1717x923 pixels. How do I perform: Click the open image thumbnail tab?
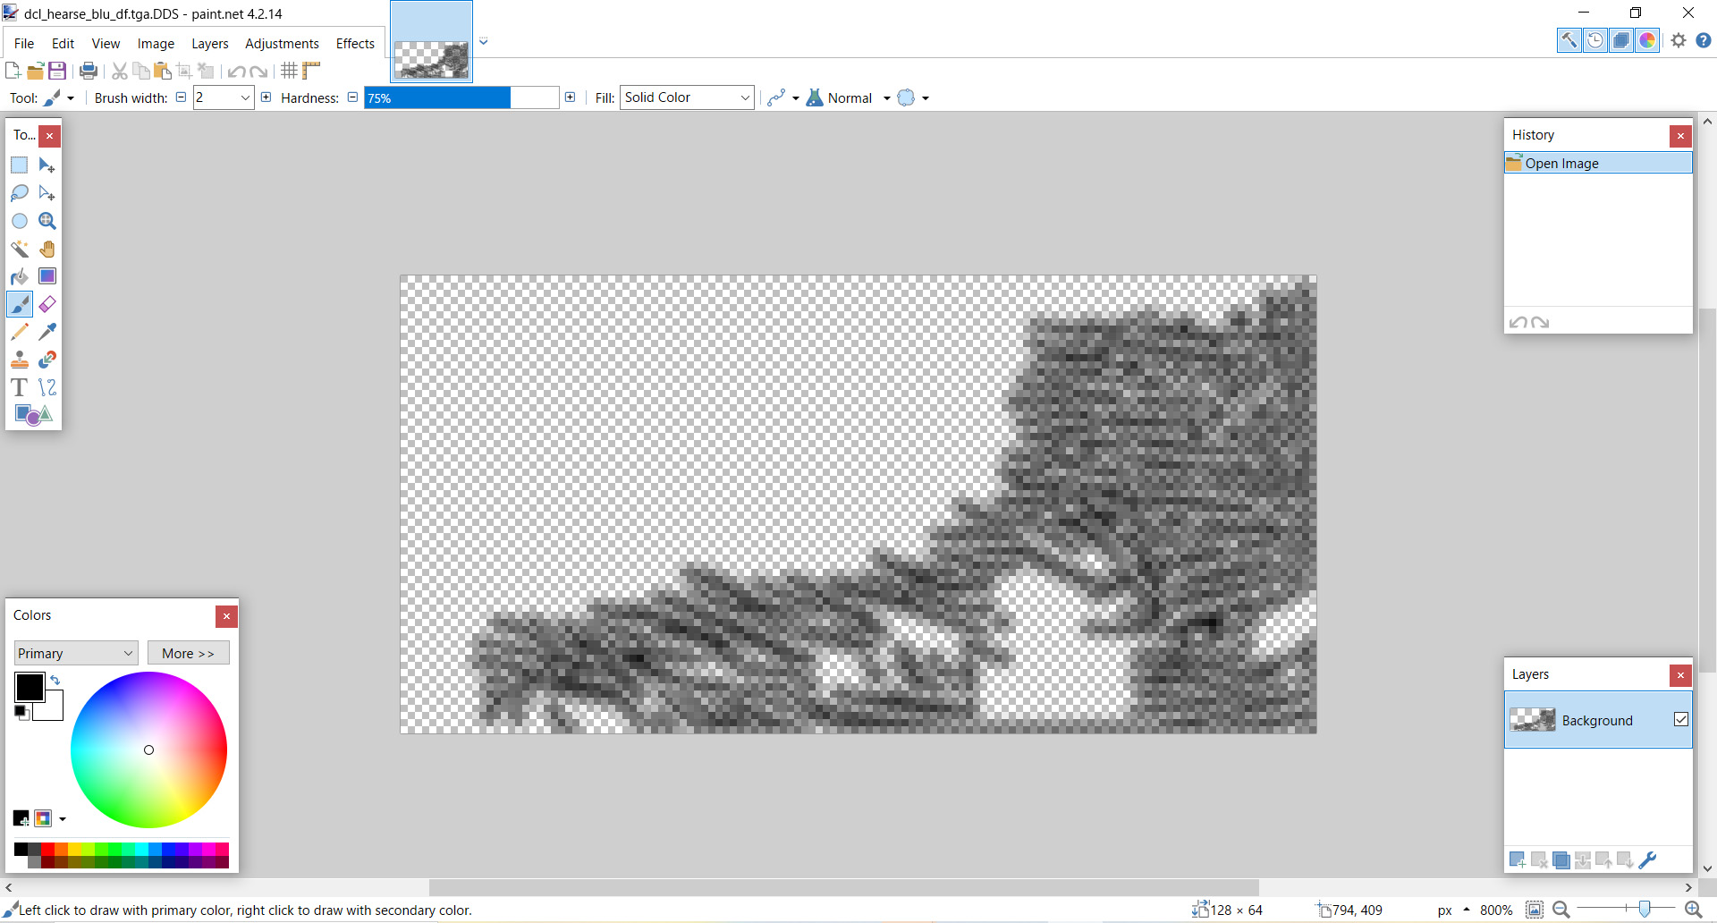click(x=431, y=41)
